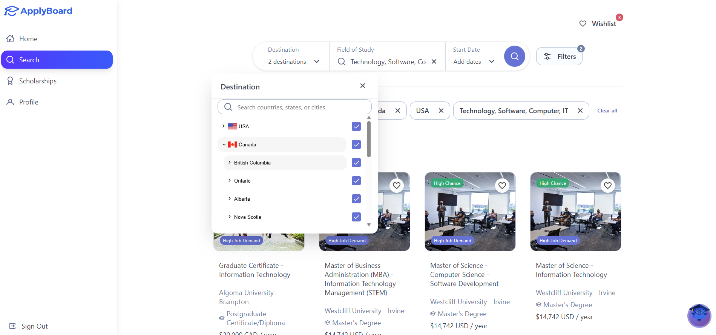Remove the Technology, Software, Computer, IT chip

[x=580, y=111]
